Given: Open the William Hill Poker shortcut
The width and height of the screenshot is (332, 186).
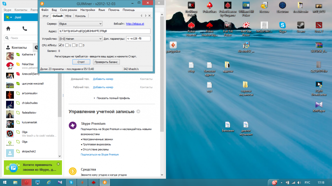Looking at the screenshot, I should pos(246,9).
